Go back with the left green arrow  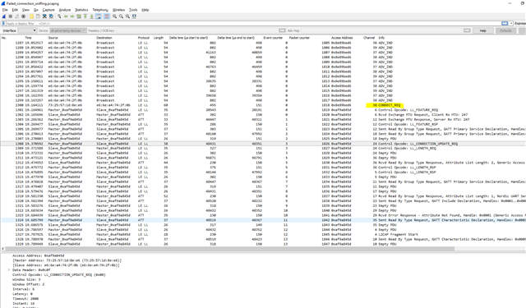click(66, 16)
